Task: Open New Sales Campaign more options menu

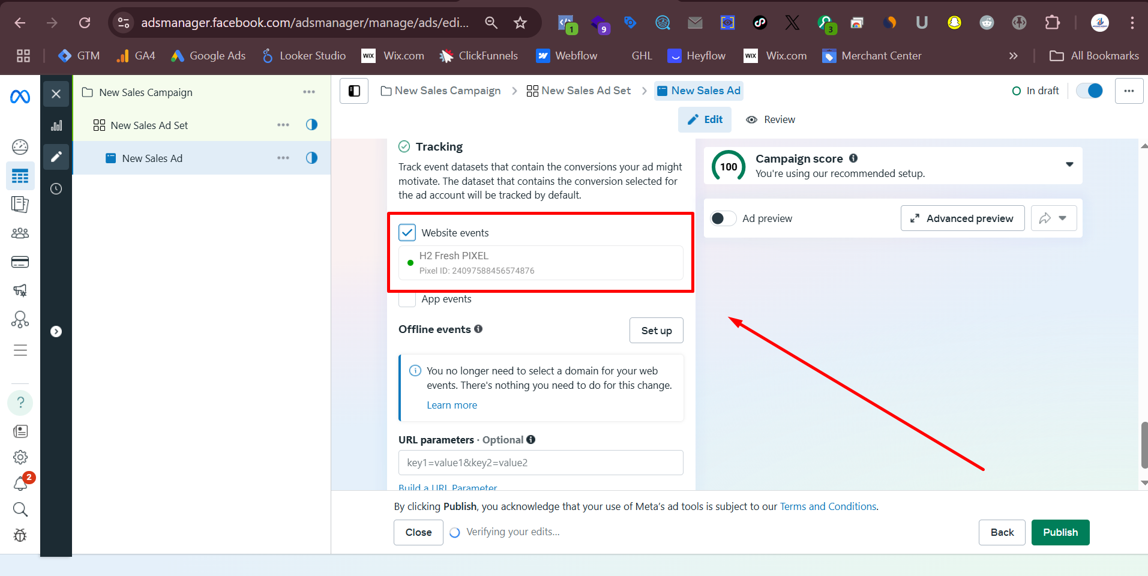Action: (x=308, y=92)
